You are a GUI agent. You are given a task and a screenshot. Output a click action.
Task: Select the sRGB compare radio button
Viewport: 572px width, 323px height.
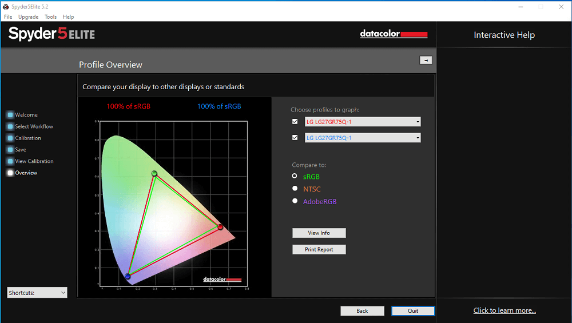(295, 176)
